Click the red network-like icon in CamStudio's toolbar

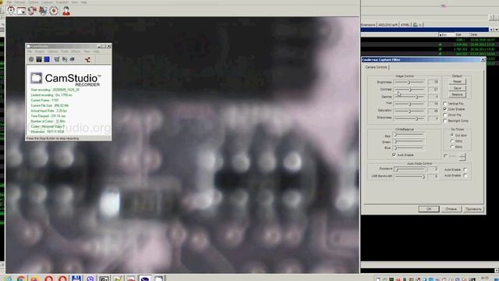tap(87, 59)
